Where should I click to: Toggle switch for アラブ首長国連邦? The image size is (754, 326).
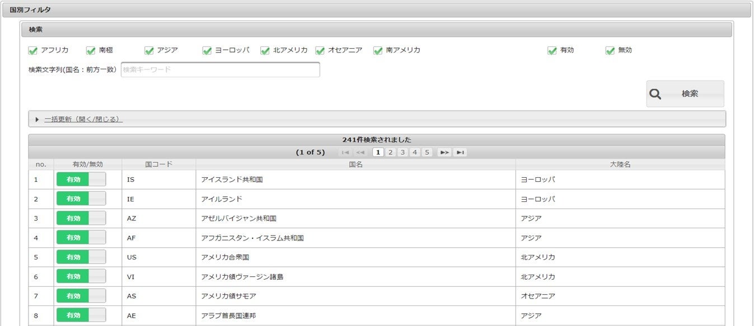[x=81, y=315]
